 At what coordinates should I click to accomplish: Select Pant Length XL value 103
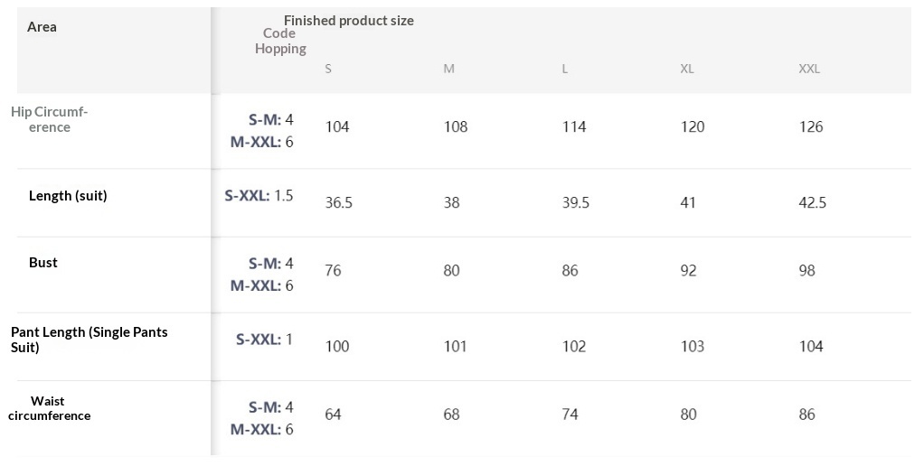[x=692, y=346]
